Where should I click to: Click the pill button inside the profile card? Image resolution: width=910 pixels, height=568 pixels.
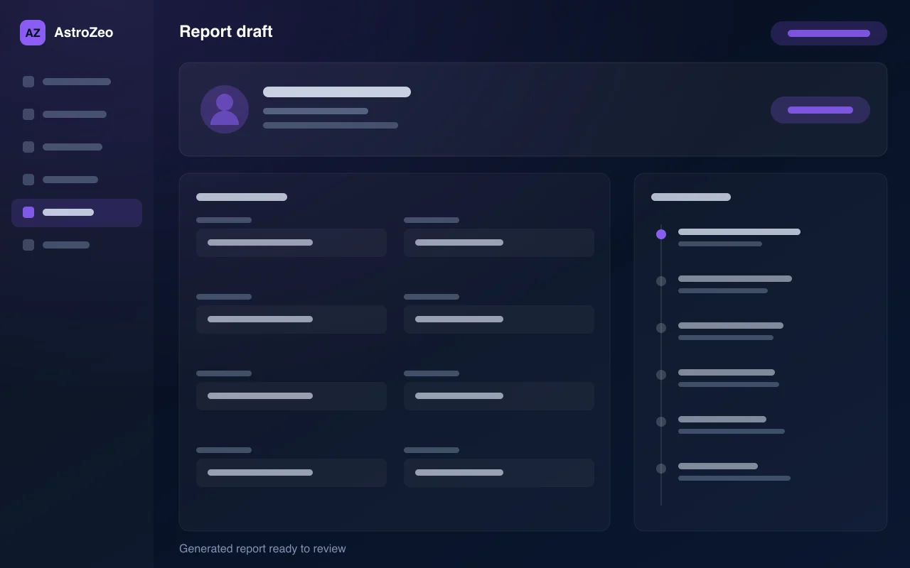820,110
